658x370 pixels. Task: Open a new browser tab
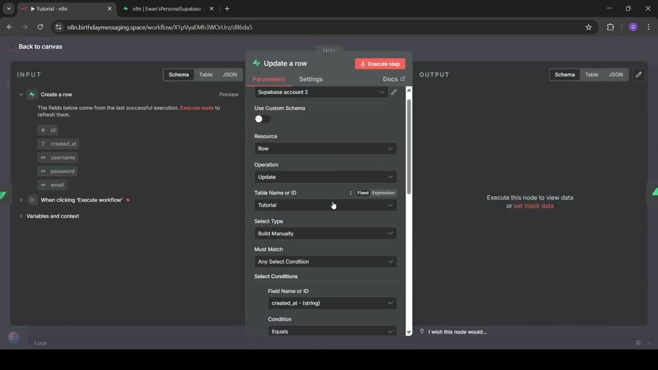tap(227, 9)
